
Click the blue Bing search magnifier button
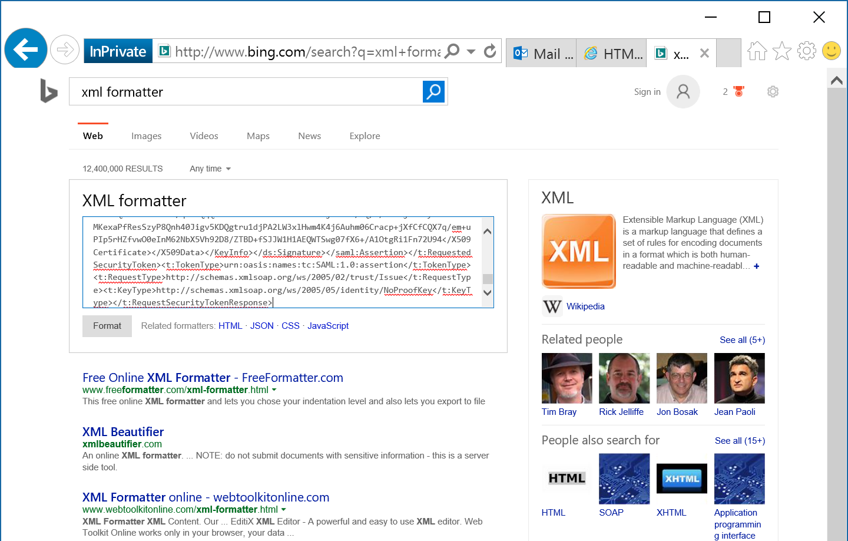(x=433, y=91)
